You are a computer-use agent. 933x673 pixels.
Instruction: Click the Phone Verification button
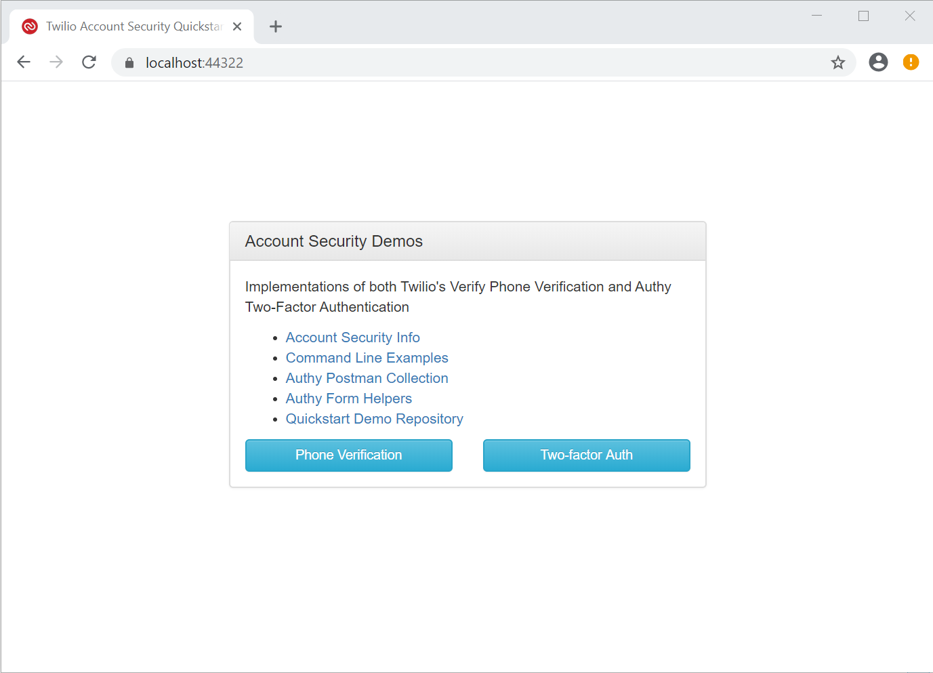(x=348, y=455)
